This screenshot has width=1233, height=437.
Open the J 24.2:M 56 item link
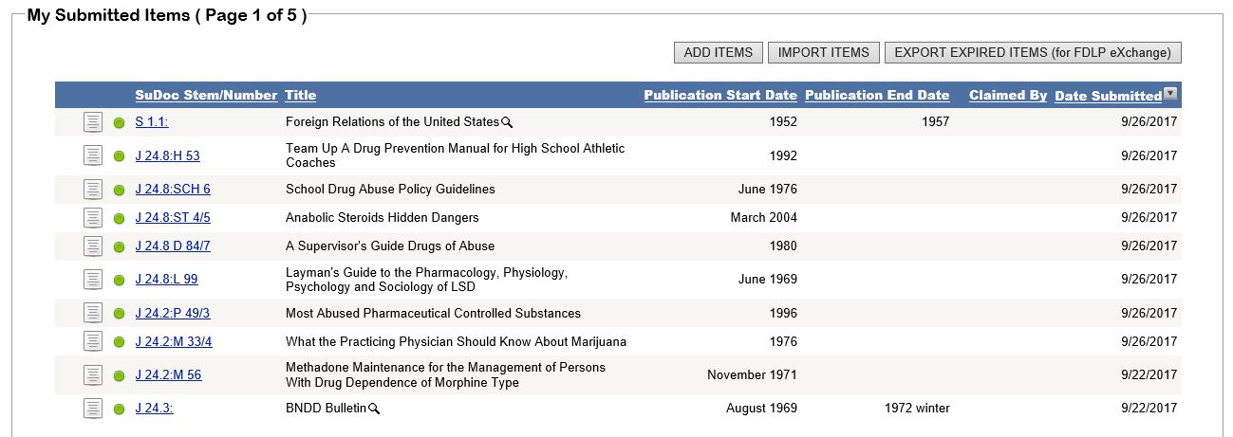click(168, 375)
